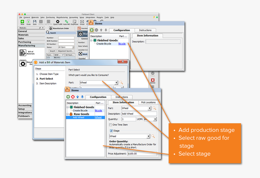This screenshot has height=178, width=260.
Task: Open the Manufacture Order module icon in sidebar
Action: pyautogui.click(x=23, y=63)
